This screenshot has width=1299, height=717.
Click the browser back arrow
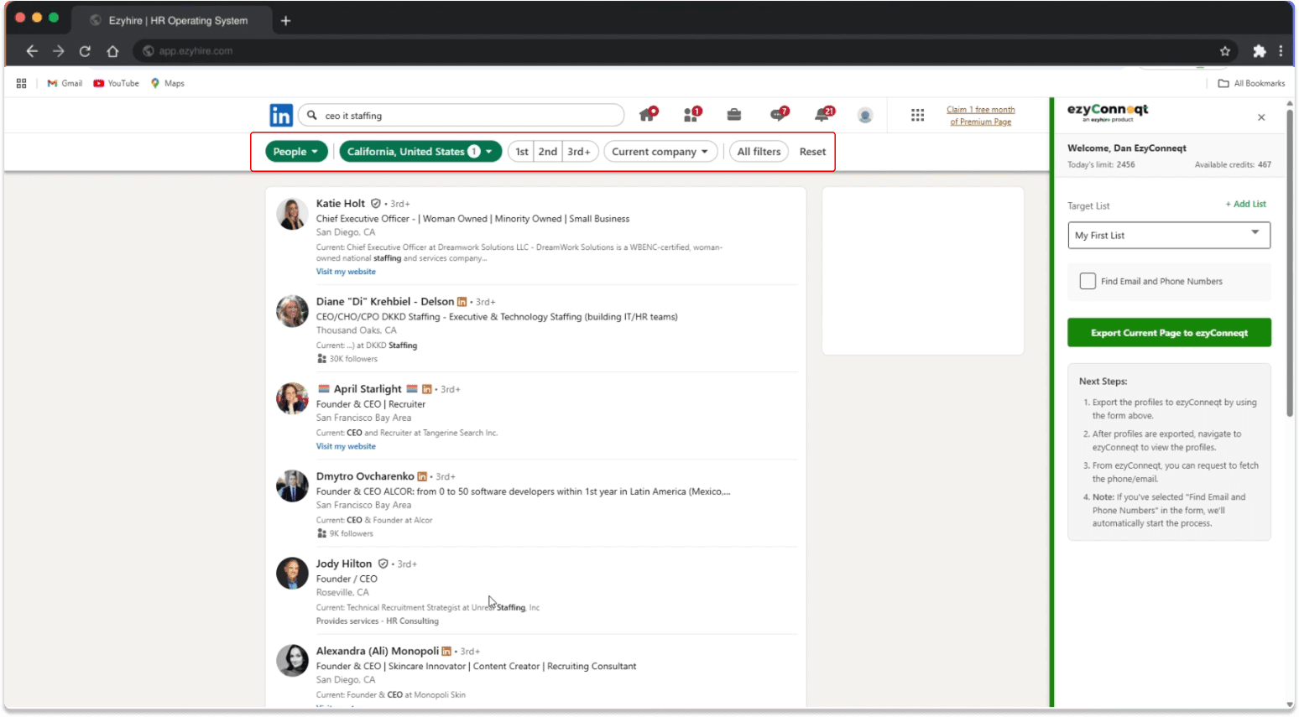coord(32,51)
